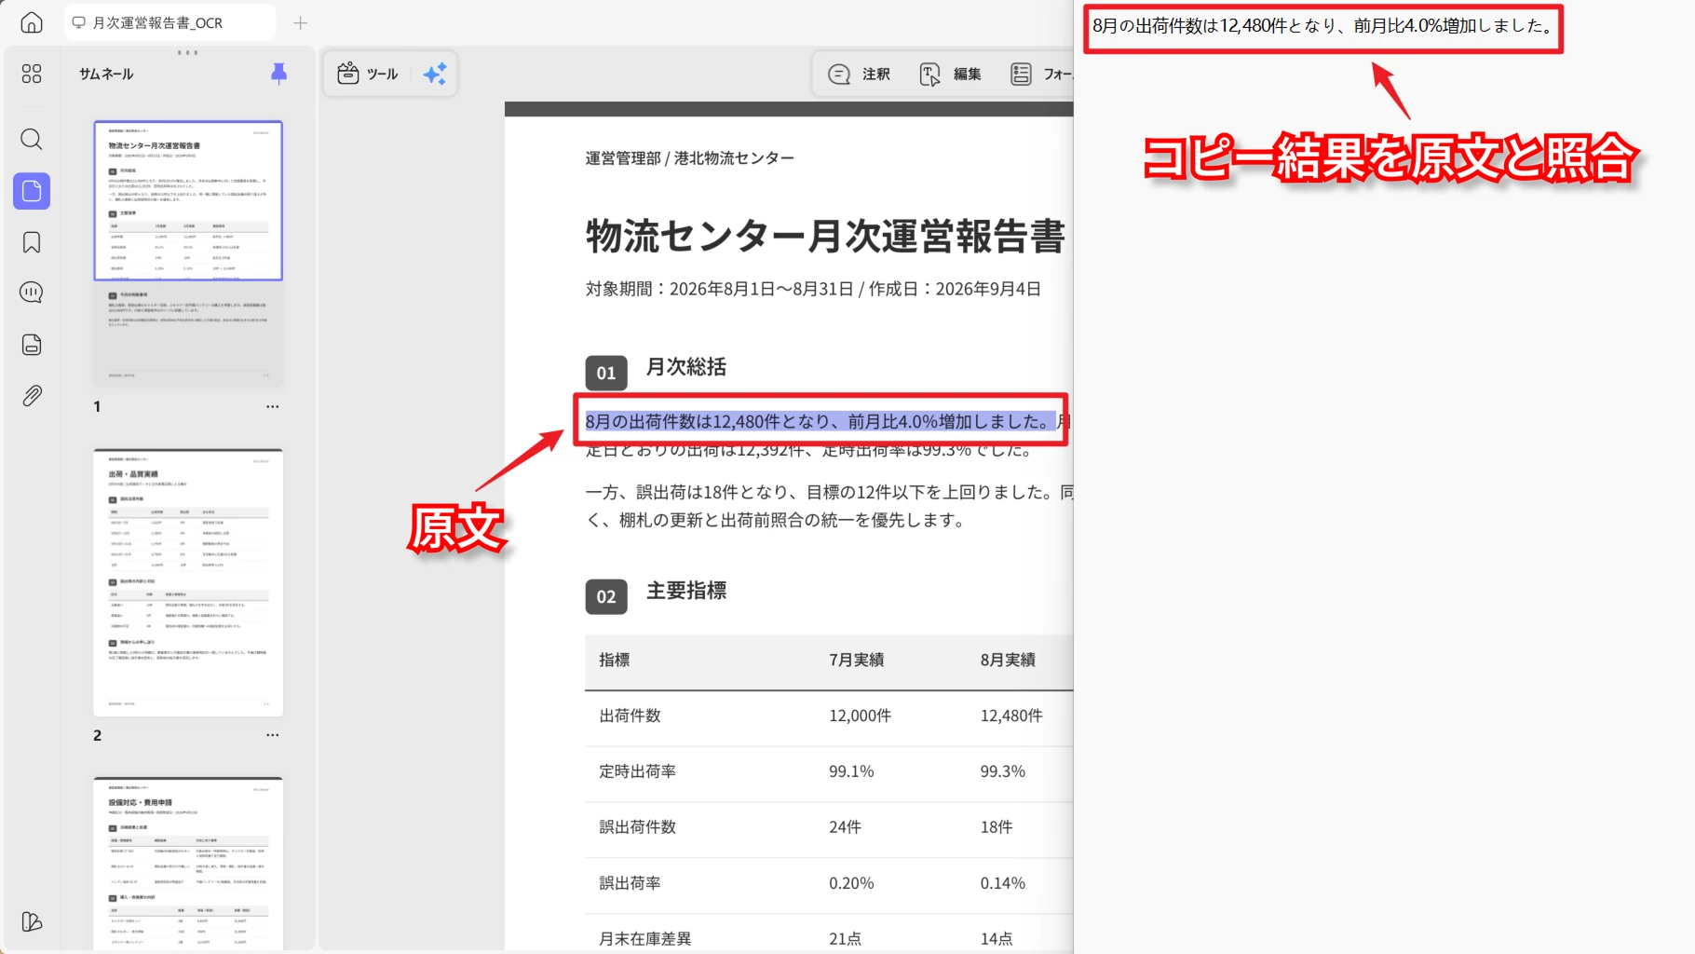1695x954 pixels.
Task: Click the 出荷件数 row label
Action: coord(630,715)
